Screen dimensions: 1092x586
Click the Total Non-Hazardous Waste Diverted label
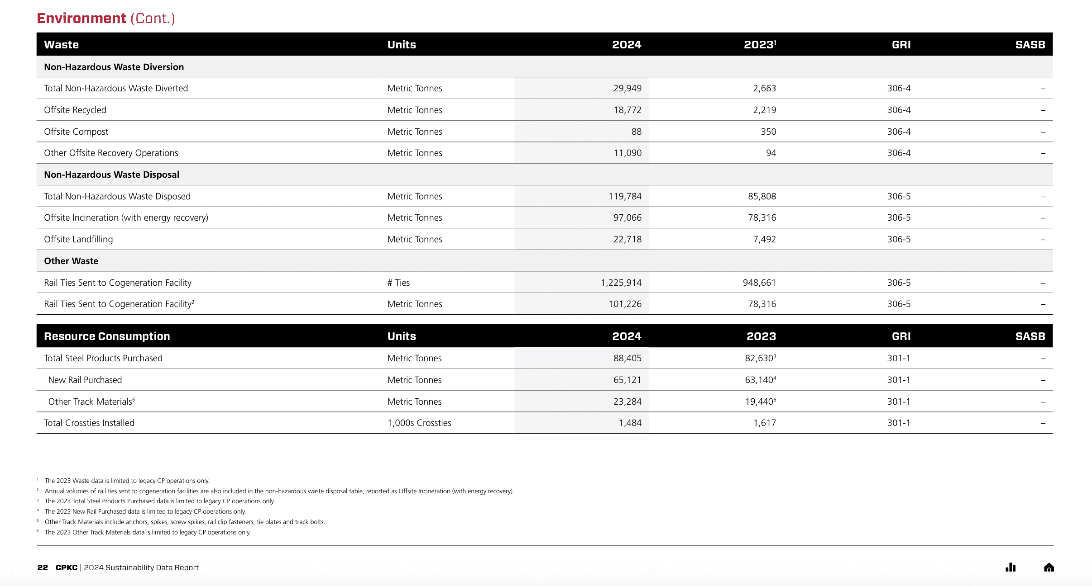tap(116, 88)
